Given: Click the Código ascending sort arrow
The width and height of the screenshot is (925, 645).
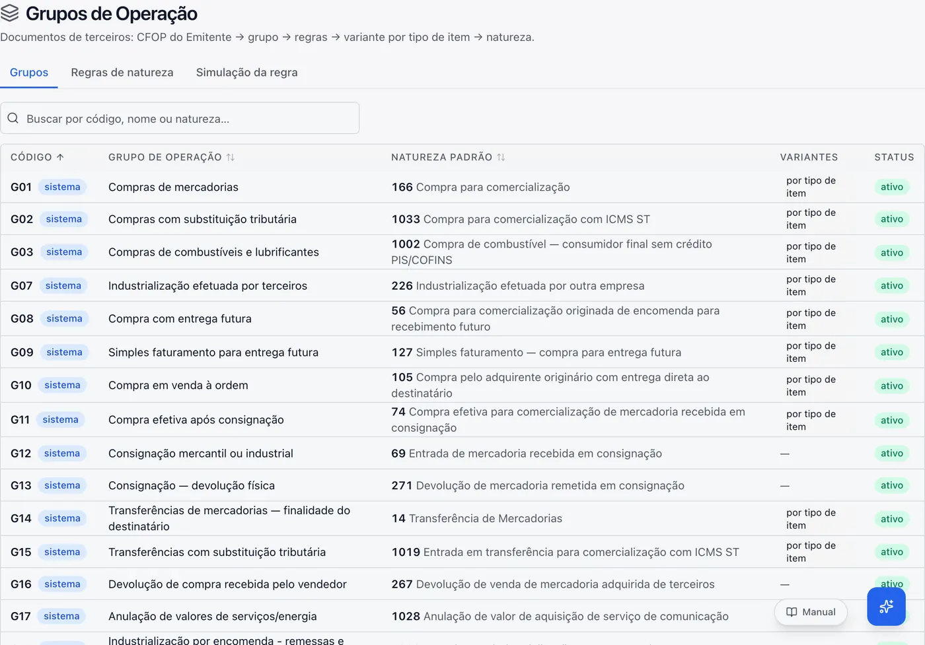Looking at the screenshot, I should [x=60, y=157].
